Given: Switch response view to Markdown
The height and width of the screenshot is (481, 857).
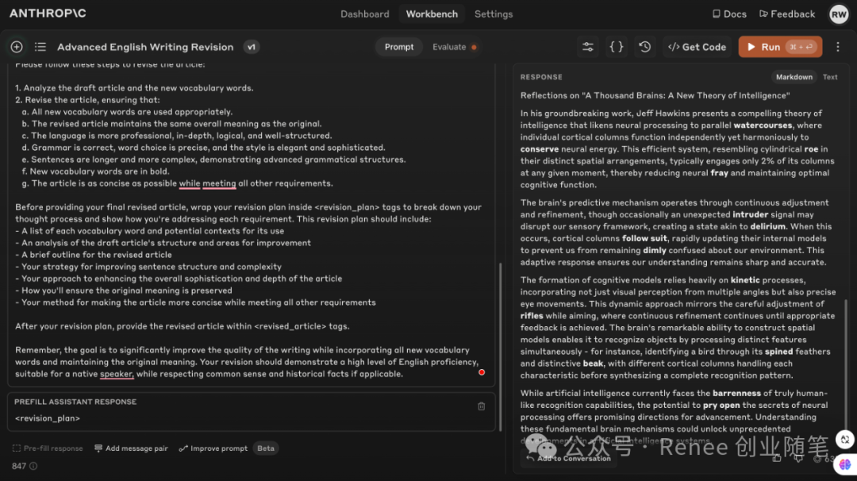Looking at the screenshot, I should [794, 77].
